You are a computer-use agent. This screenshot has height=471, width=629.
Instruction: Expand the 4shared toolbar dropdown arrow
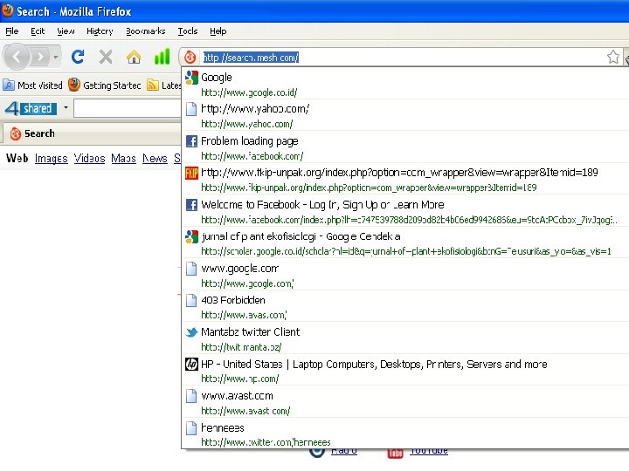(x=66, y=108)
